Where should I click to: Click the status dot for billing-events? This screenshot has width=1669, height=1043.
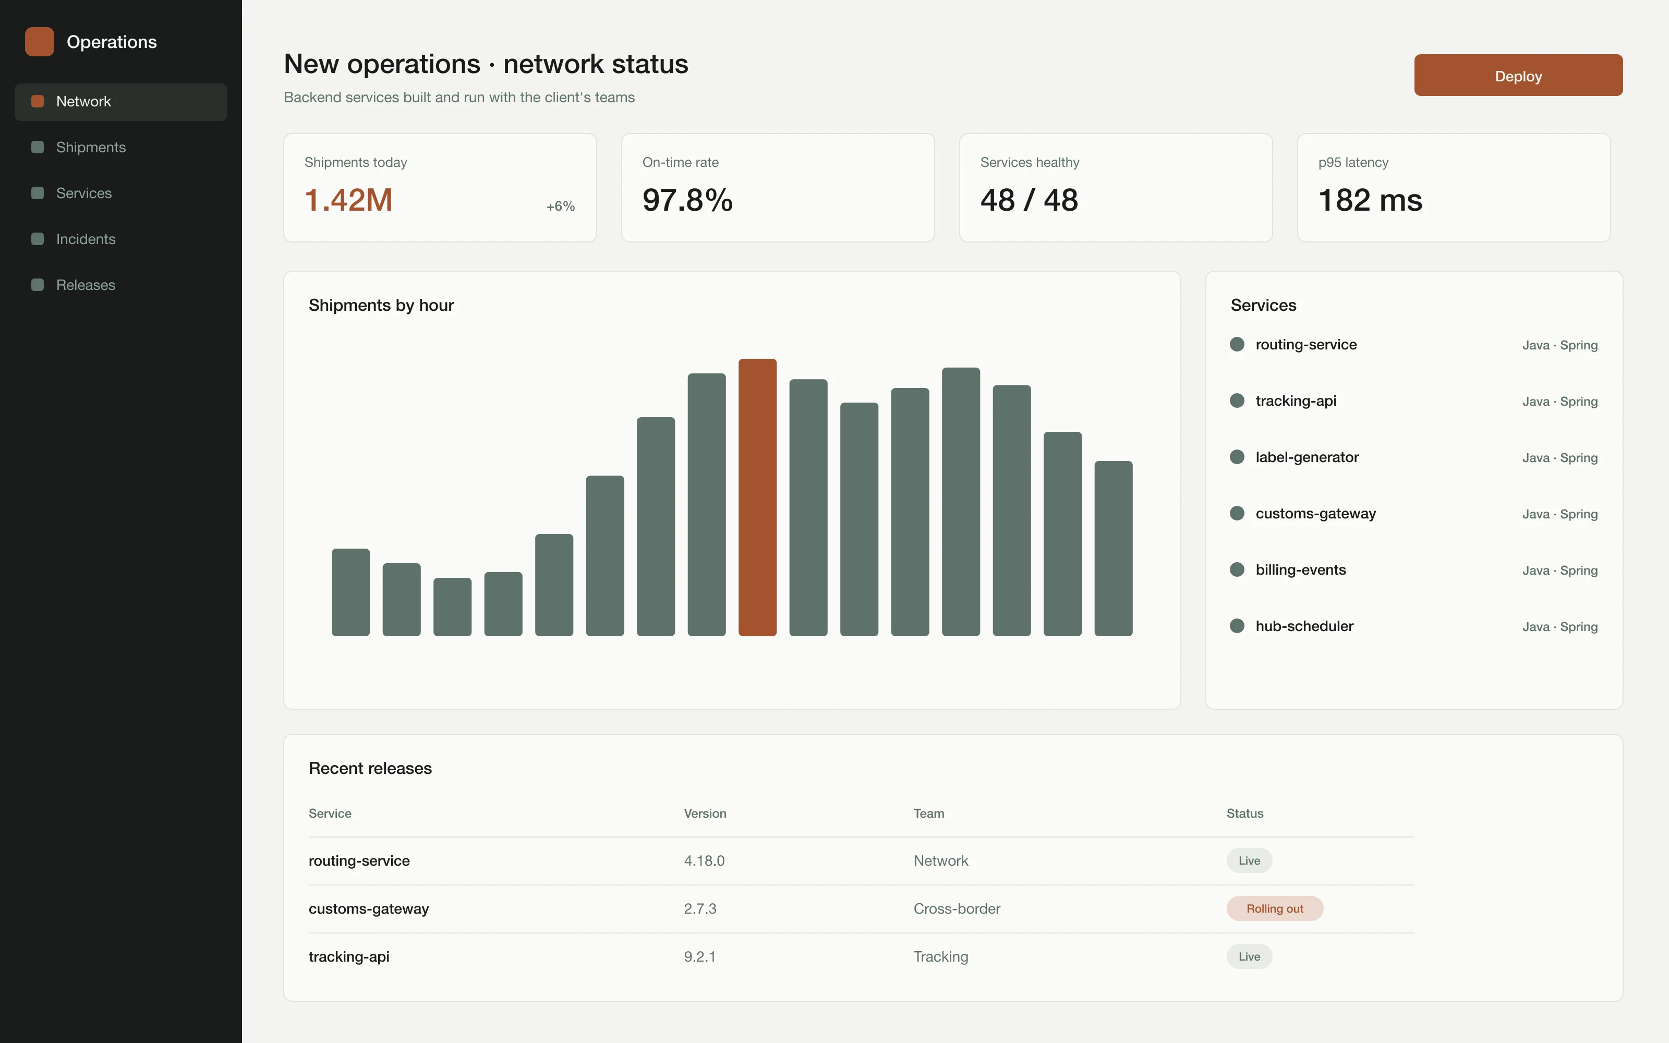[x=1237, y=570]
